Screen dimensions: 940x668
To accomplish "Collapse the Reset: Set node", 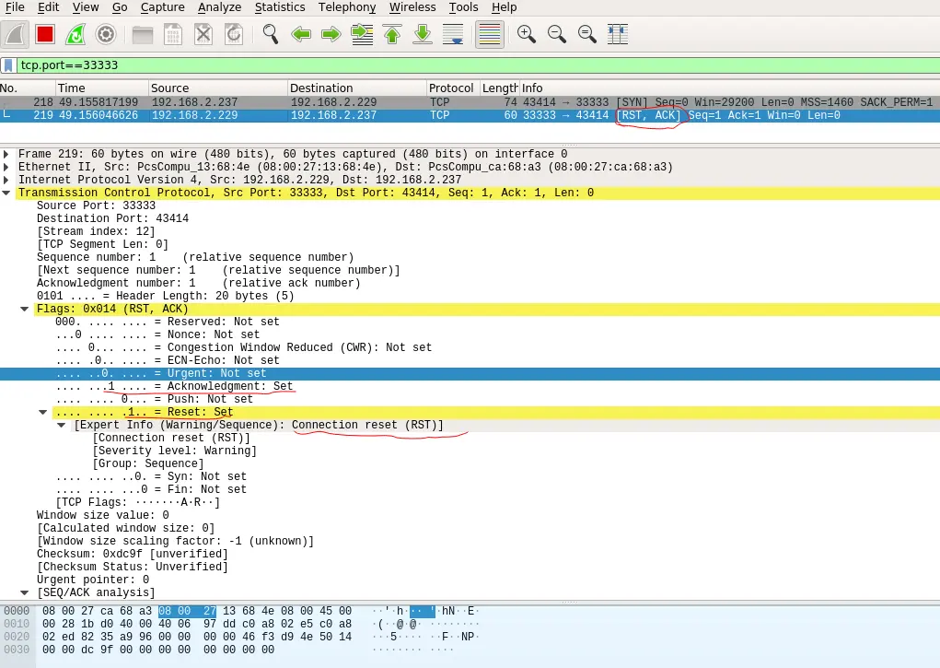I will (42, 413).
